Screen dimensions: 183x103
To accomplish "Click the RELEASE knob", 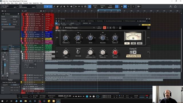I will [x=103, y=38].
